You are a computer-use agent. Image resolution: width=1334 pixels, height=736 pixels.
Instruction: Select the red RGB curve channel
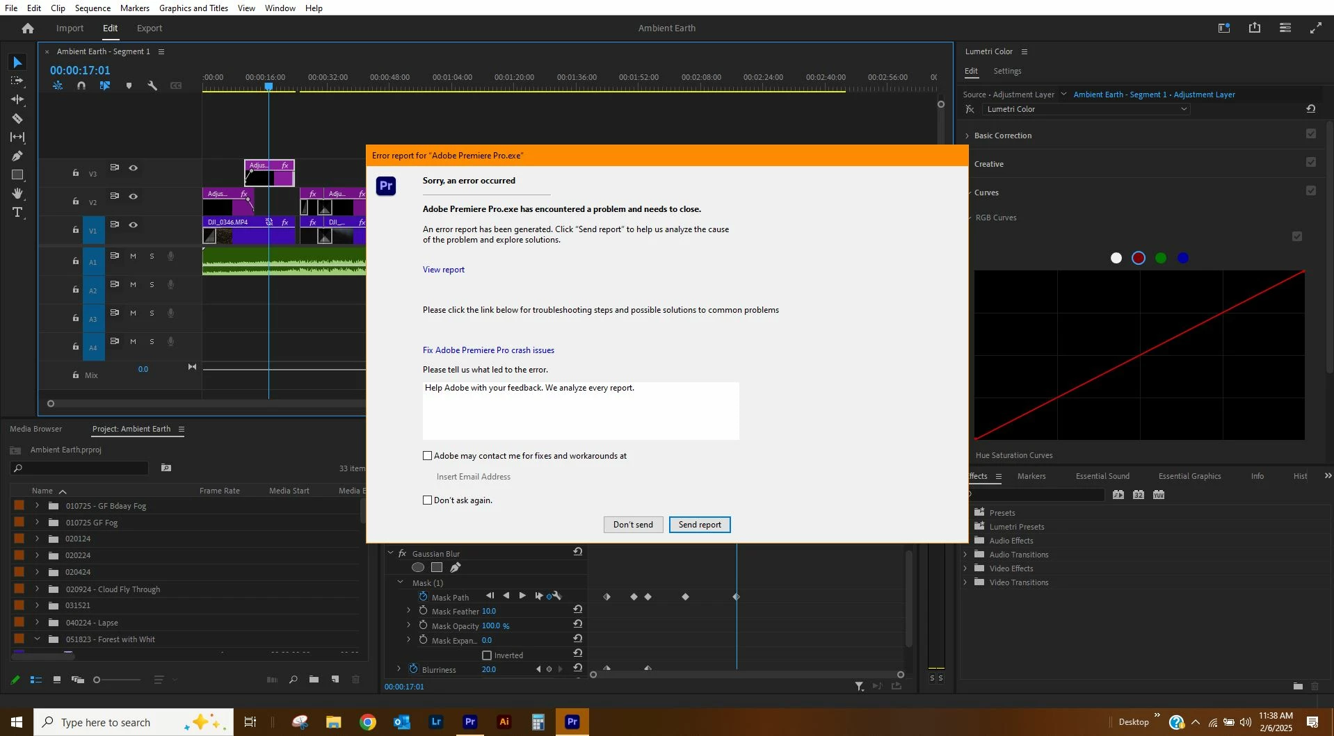click(1139, 258)
